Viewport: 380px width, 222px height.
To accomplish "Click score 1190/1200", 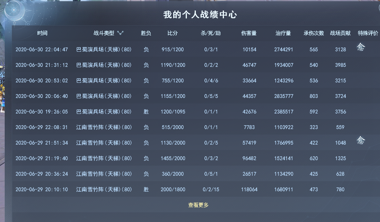I will click(x=173, y=65).
